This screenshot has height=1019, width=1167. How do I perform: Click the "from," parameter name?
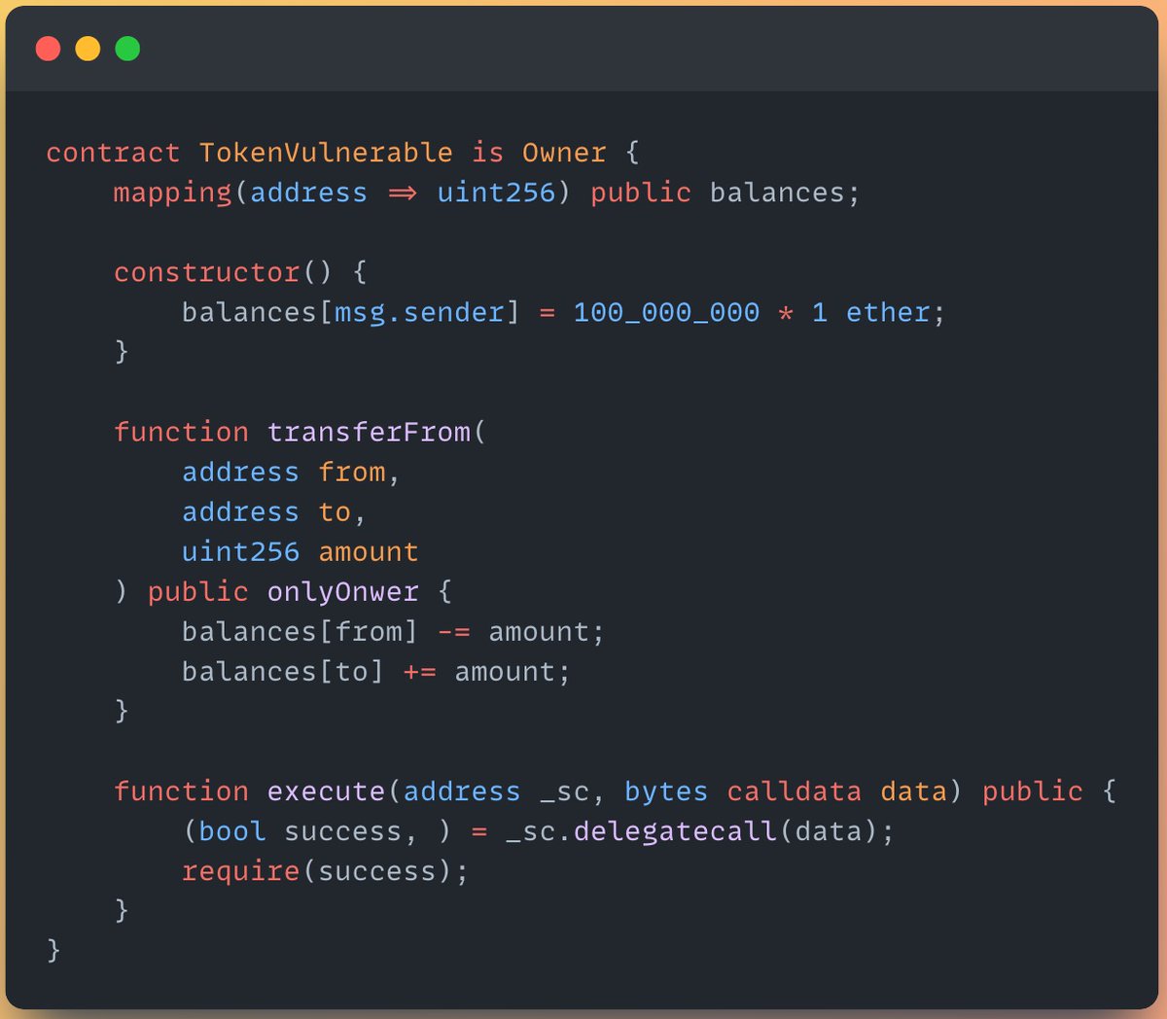pyautogui.click(x=358, y=473)
